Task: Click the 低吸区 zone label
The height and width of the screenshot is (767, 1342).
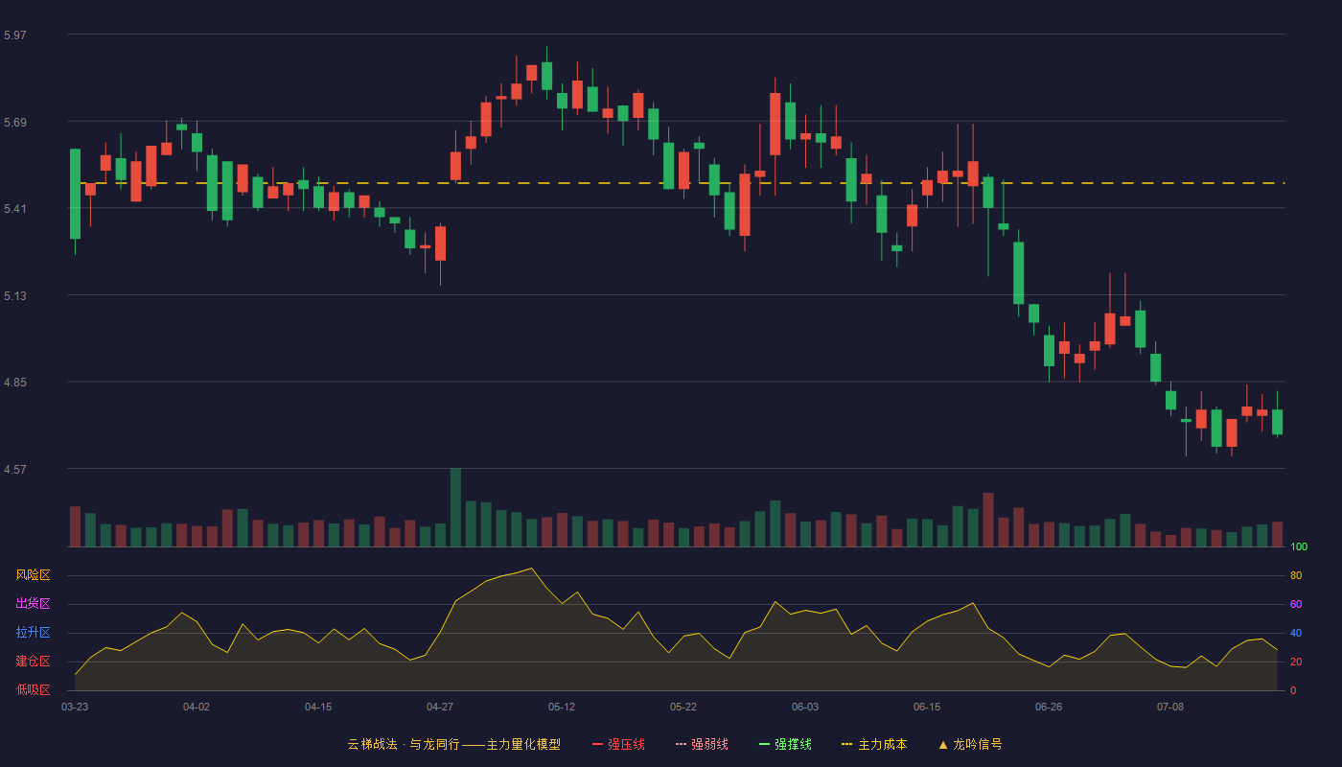Action: tap(33, 689)
